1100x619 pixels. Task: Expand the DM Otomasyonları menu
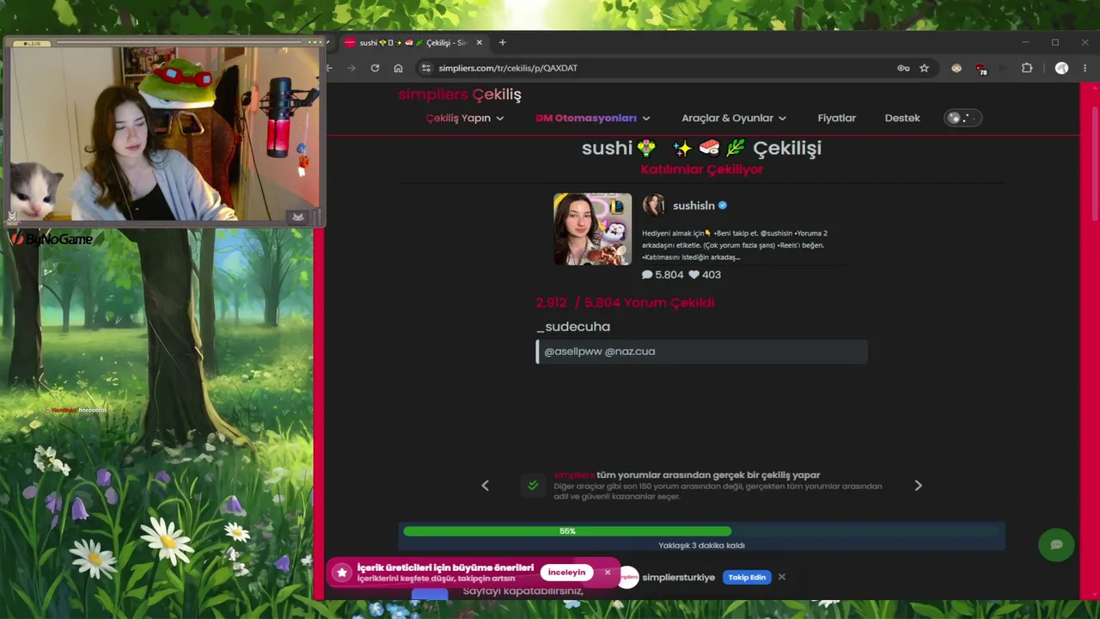593,118
